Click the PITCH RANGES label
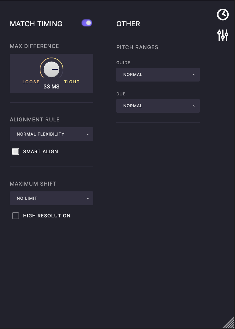Viewport: 235px width, 329px height. coord(137,47)
